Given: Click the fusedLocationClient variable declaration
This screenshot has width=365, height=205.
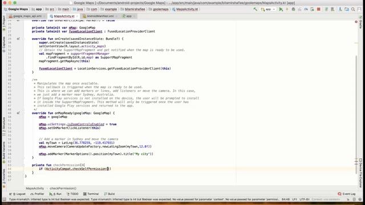Looking at the screenshot, I should tap(86, 31).
